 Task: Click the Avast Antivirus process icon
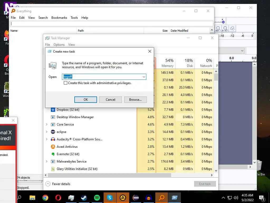pyautogui.click(x=53, y=147)
